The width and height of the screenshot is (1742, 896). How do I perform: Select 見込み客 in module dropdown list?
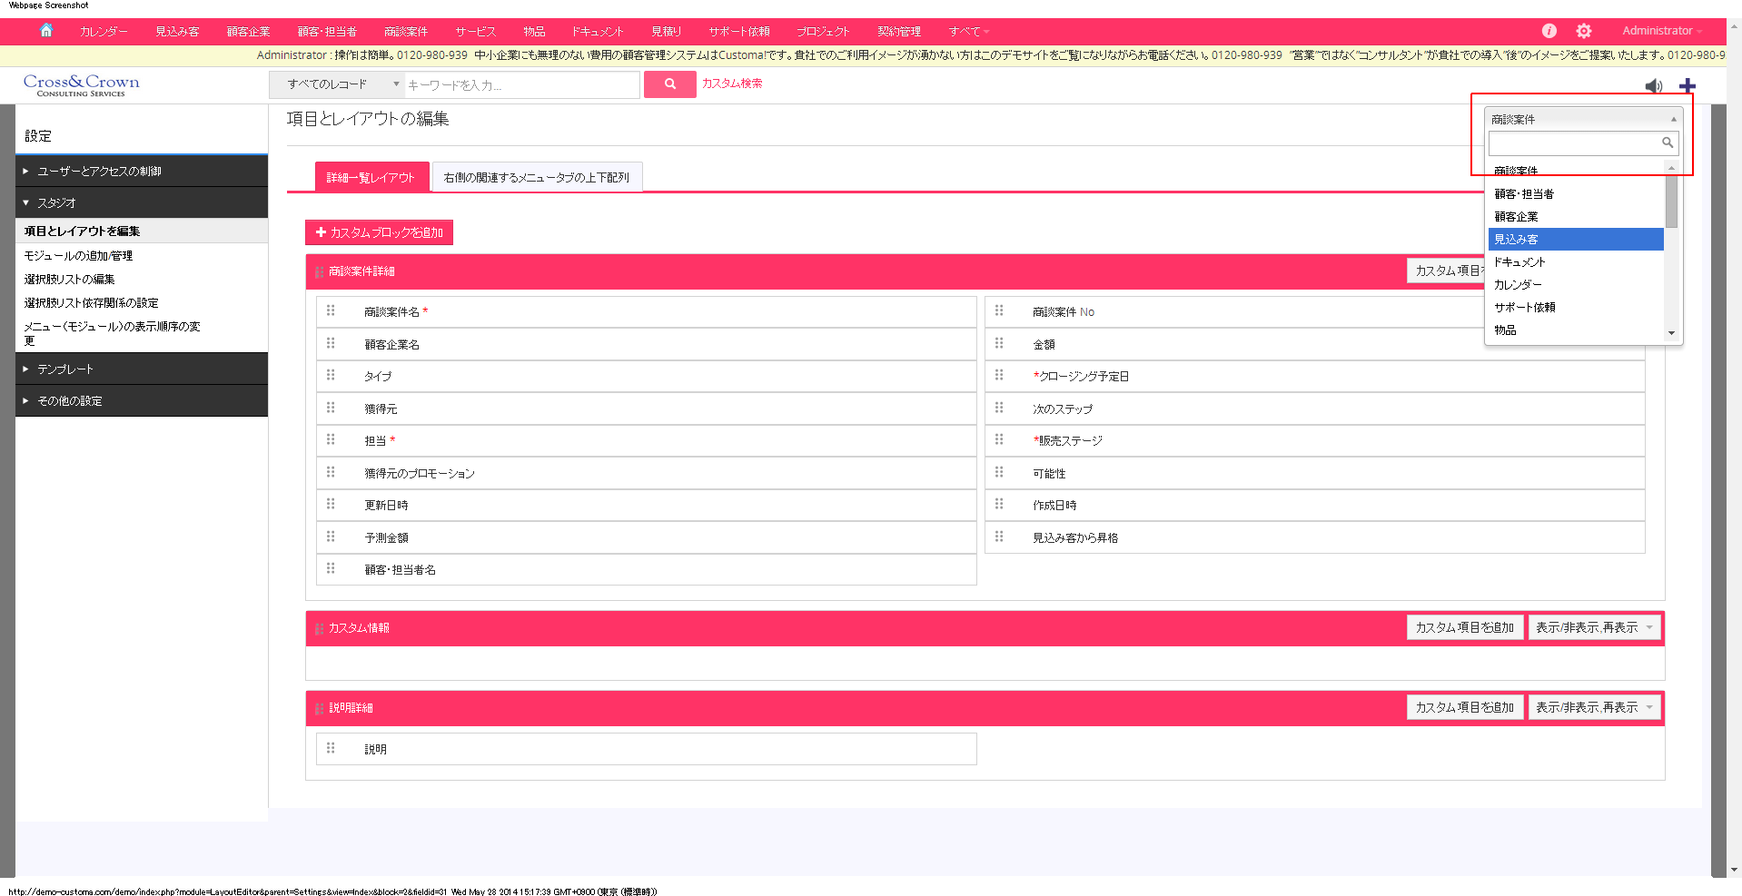pyautogui.click(x=1576, y=240)
